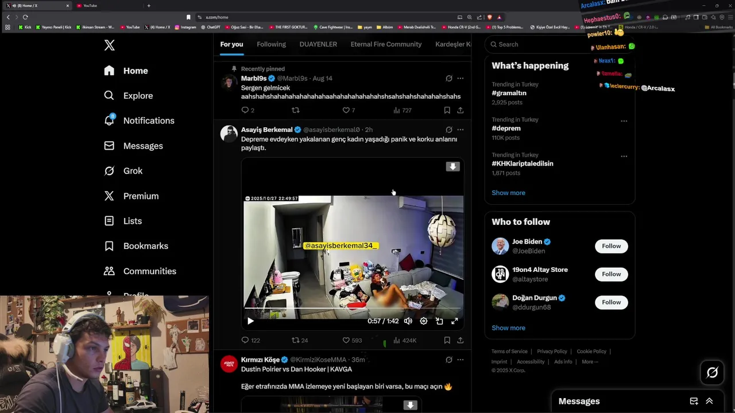This screenshot has height=413, width=735.
Task: Click Grok icon on Kırmızı Köşe post
Action: point(449,360)
